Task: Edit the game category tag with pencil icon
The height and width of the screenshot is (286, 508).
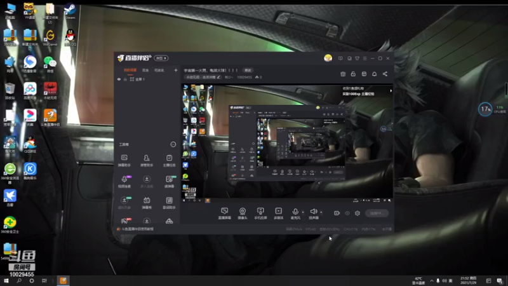Action: click(203, 77)
